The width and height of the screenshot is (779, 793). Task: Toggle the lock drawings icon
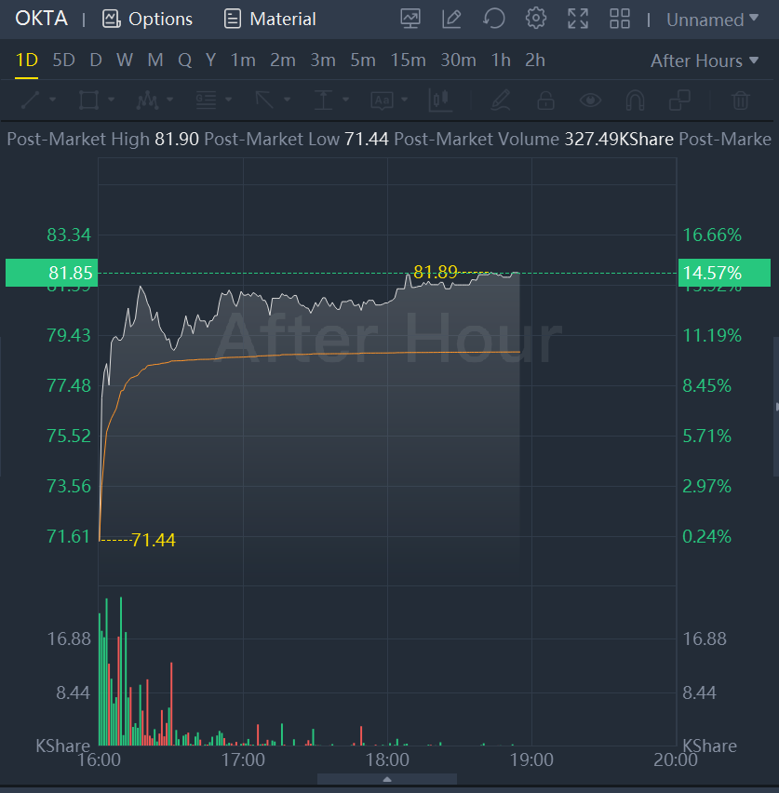point(545,100)
